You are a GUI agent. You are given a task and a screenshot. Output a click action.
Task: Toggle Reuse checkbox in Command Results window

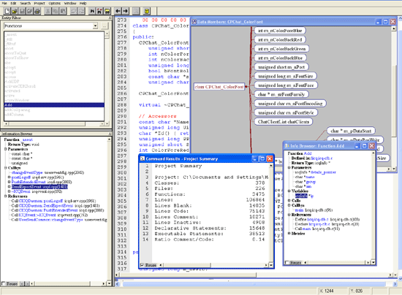point(143,265)
